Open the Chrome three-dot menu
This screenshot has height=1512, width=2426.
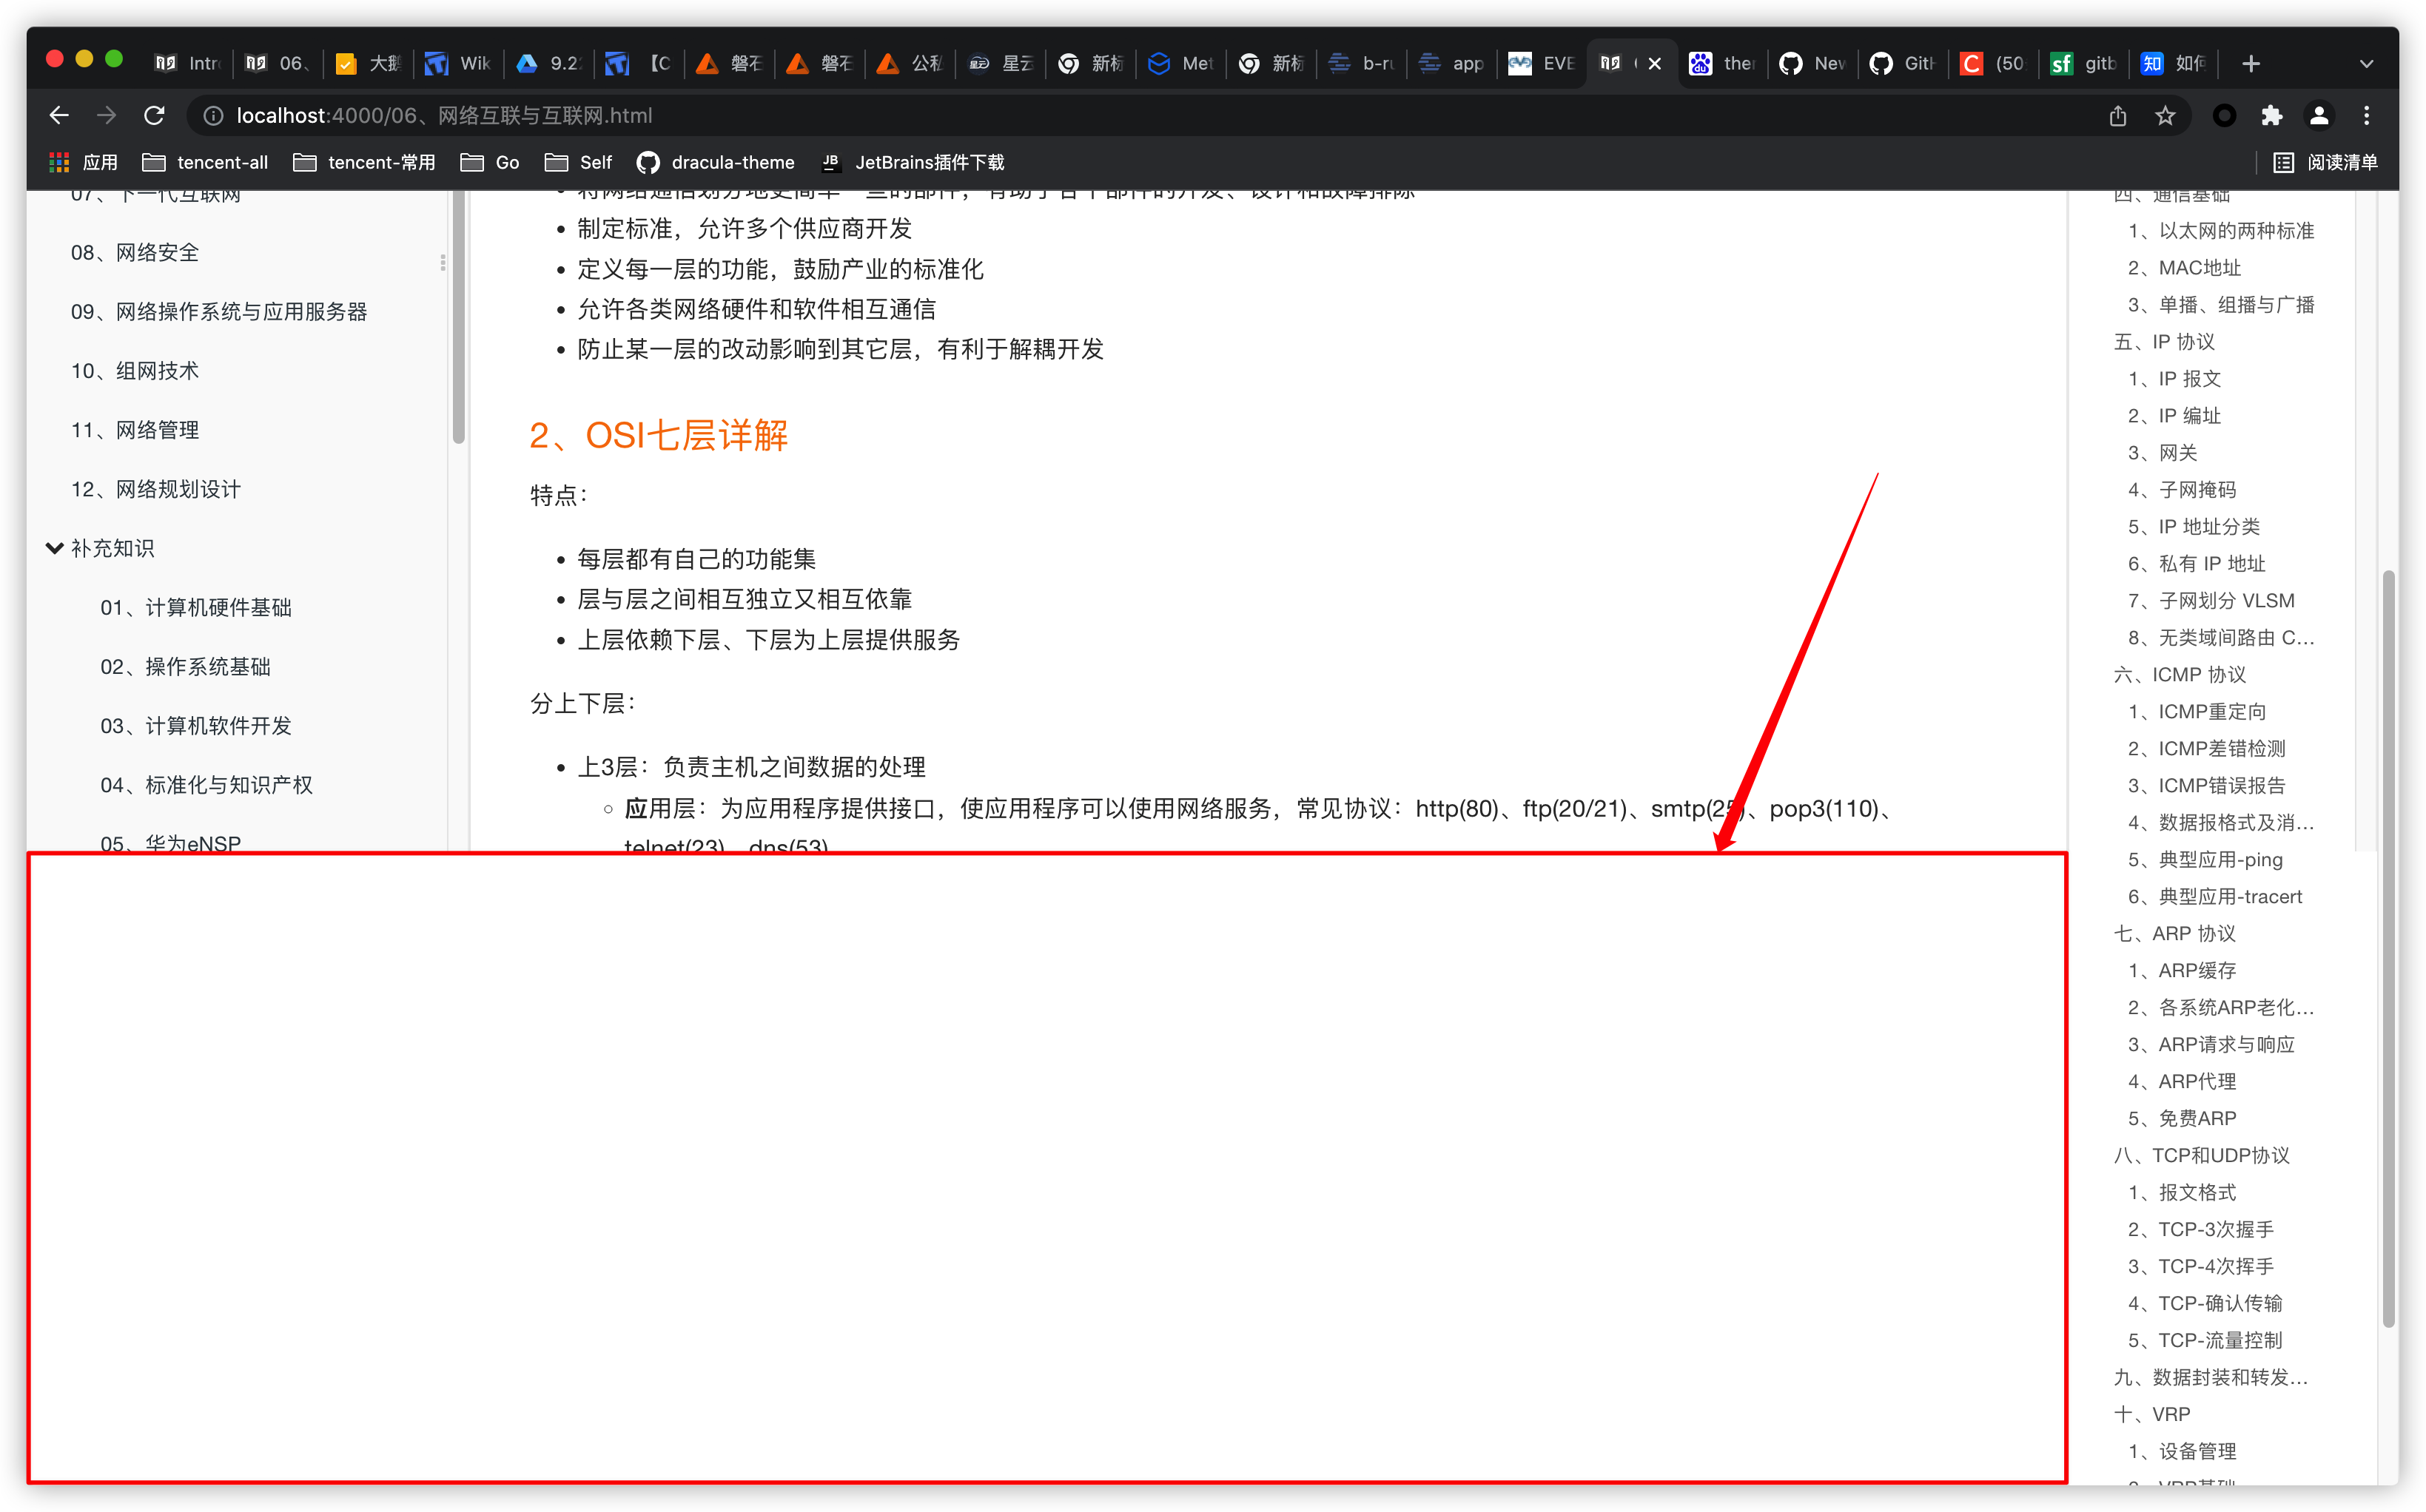tap(2366, 116)
